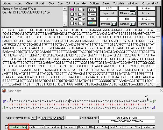This screenshot has width=163, height=130.
Task: Check the lane 5 checkbox
Action: coord(80,10)
